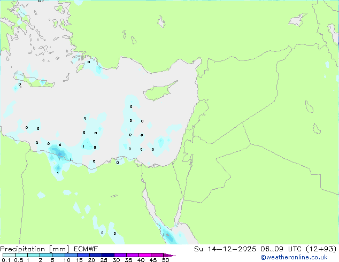Pick the 25–30 mm navy swatch
This screenshot has height=262, width=339.
tap(107, 255)
